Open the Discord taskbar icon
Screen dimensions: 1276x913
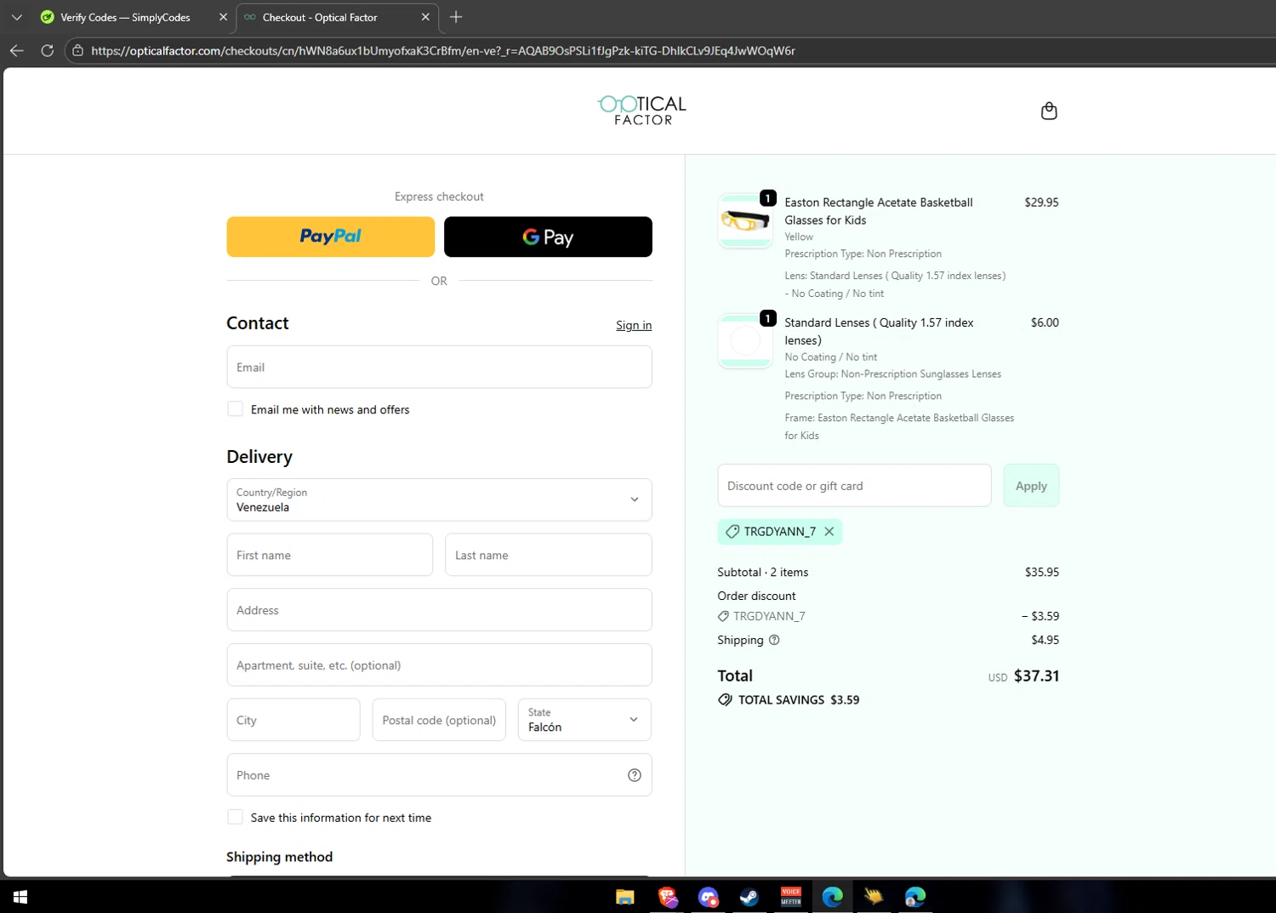708,897
